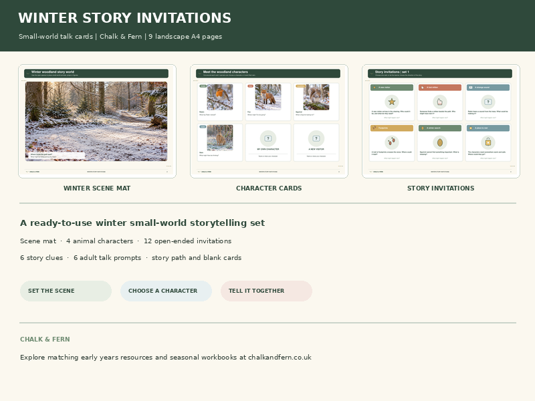Open the Character Cards page thumbnail
Screen dimensions: 535x401
pyautogui.click(x=269, y=121)
